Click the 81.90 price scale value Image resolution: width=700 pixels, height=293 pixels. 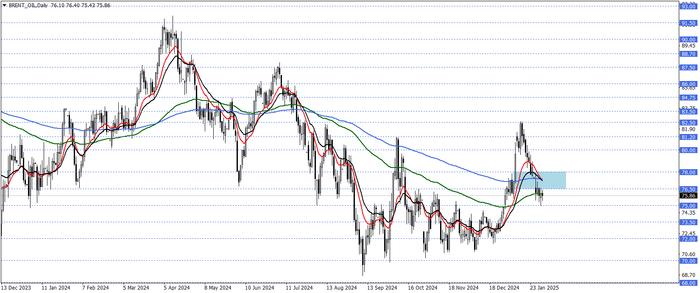[688, 129]
